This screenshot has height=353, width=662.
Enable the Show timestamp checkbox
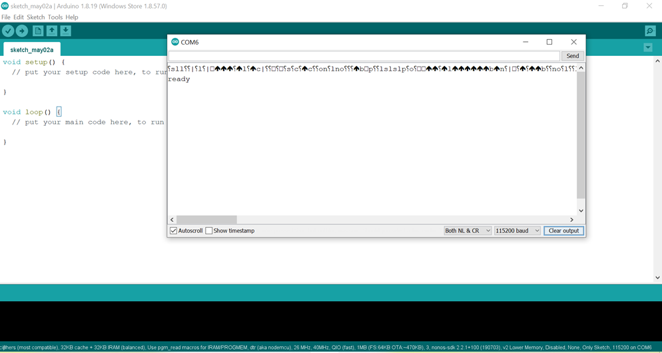pos(209,230)
